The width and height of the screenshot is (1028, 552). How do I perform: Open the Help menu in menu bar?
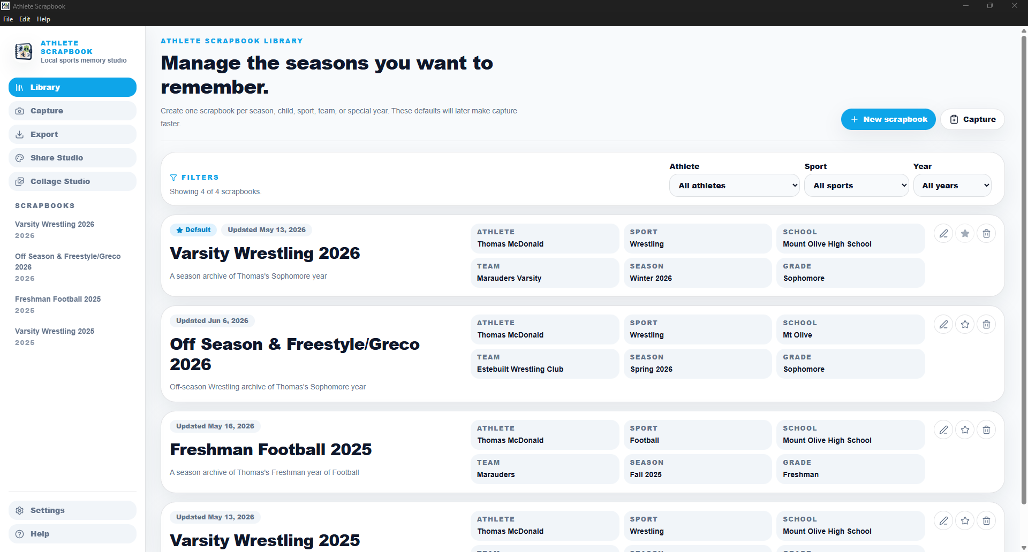[x=43, y=19]
